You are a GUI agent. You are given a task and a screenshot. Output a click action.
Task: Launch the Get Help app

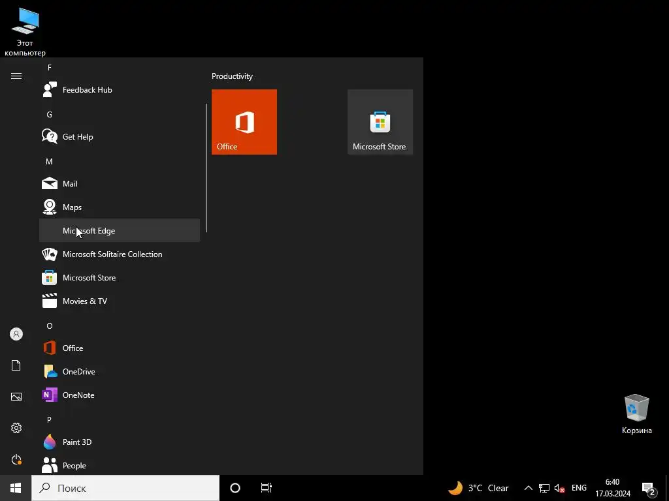120,137
